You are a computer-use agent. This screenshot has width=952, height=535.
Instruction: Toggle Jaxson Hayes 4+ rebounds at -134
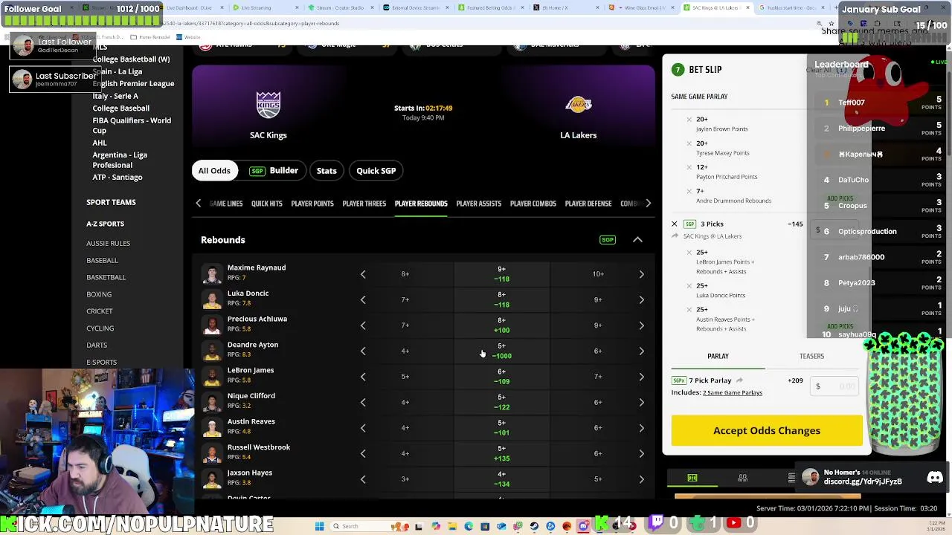pos(501,479)
